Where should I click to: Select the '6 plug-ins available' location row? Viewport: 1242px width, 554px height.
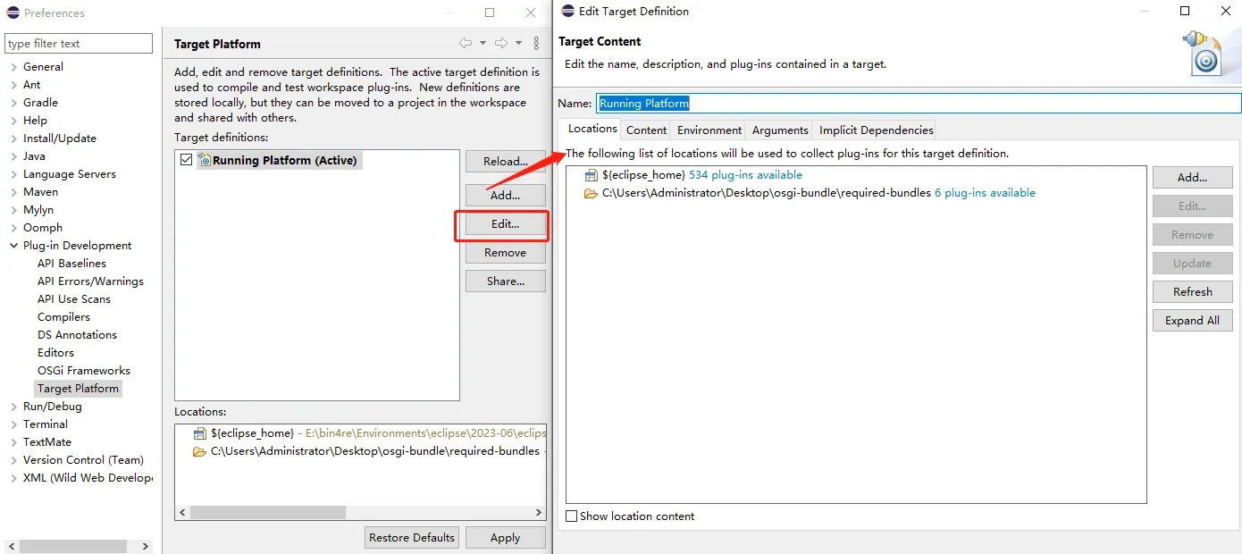pyautogui.click(x=810, y=193)
